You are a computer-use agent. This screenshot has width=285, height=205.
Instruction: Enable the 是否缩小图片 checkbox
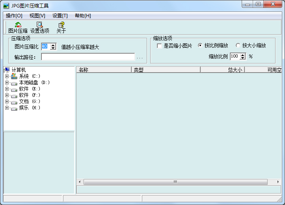pyautogui.click(x=159, y=46)
